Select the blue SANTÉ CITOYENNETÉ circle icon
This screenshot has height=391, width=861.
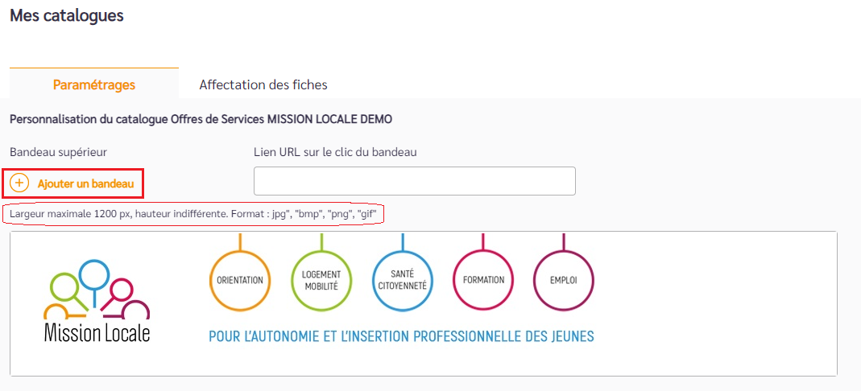403,280
